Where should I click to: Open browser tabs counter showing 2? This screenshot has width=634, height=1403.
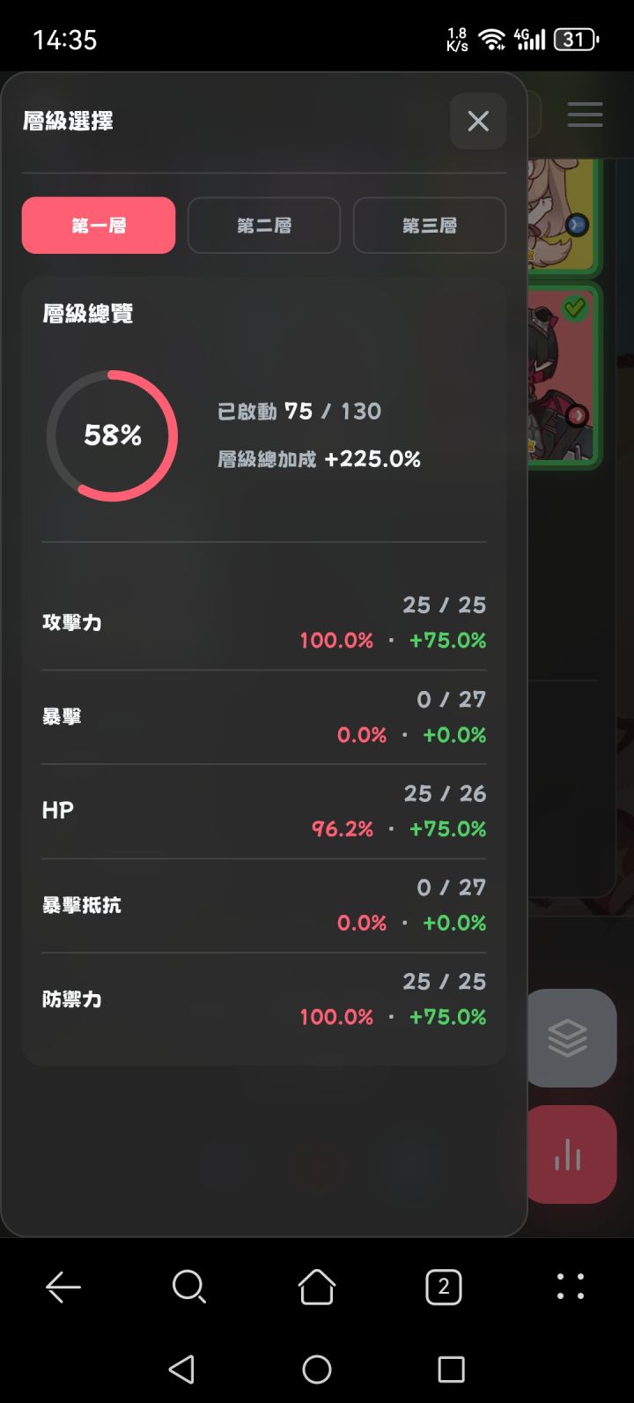(x=444, y=1288)
